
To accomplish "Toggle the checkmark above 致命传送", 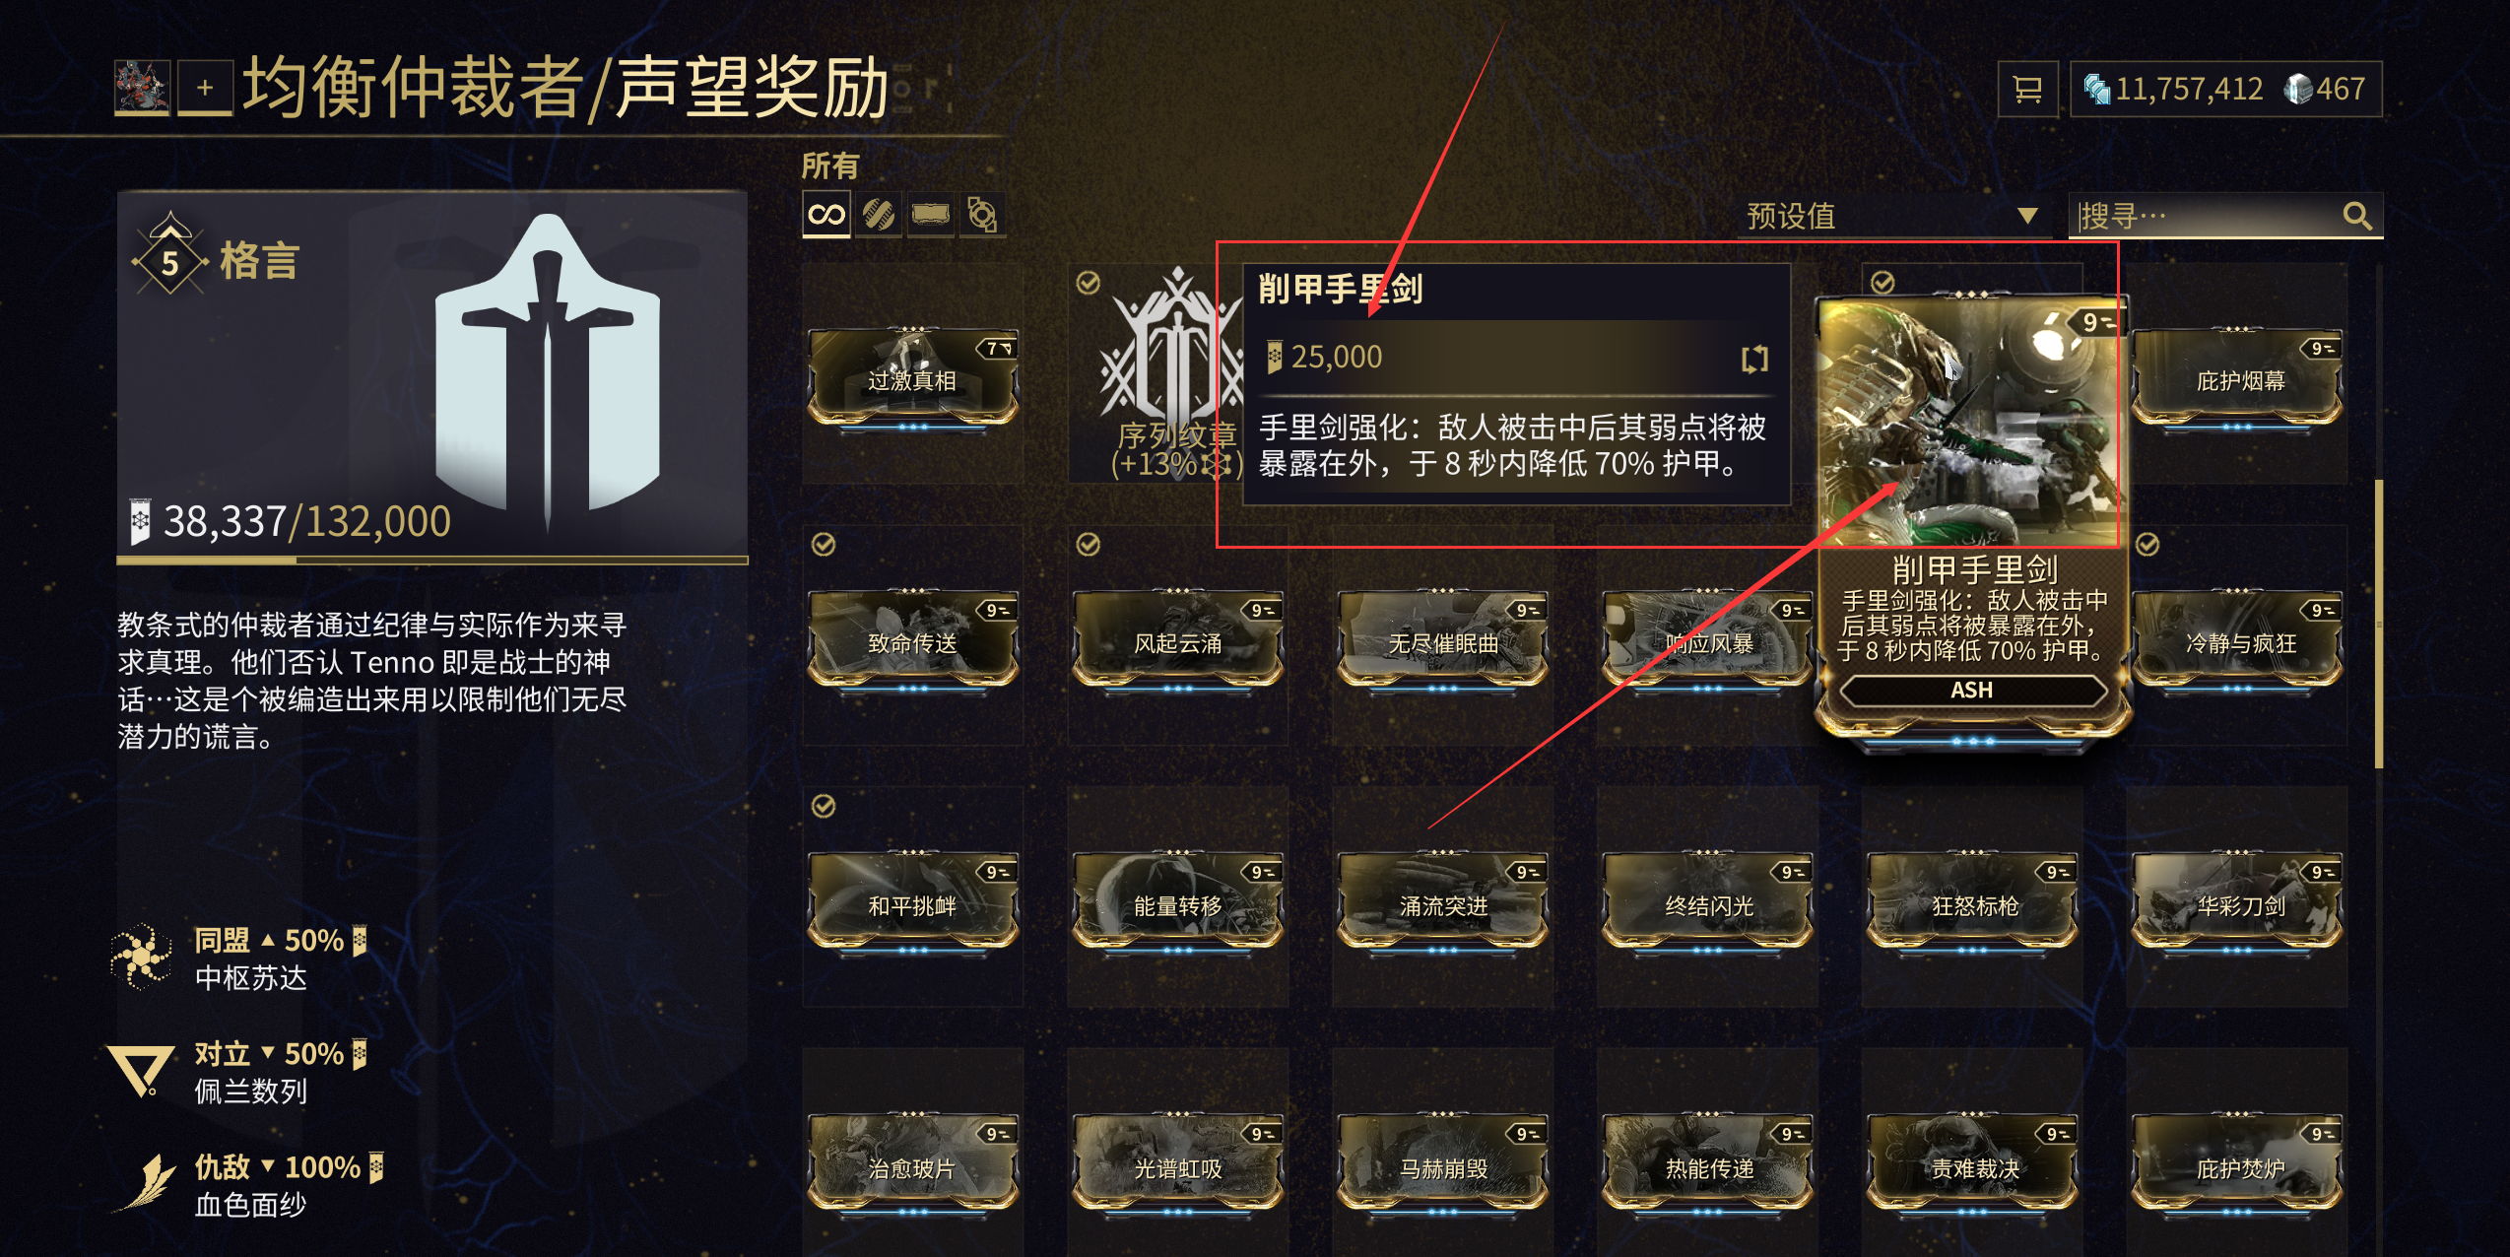I will (824, 545).
